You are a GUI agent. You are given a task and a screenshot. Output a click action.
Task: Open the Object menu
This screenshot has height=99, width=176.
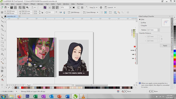26,4
